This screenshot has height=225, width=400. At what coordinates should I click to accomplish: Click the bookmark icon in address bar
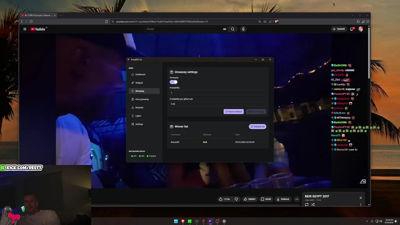point(107,22)
